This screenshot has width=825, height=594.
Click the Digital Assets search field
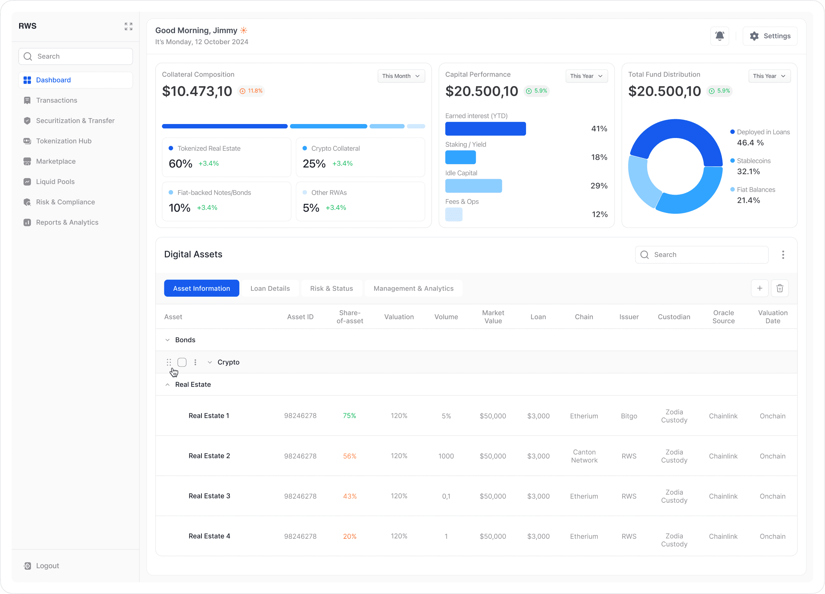point(701,255)
